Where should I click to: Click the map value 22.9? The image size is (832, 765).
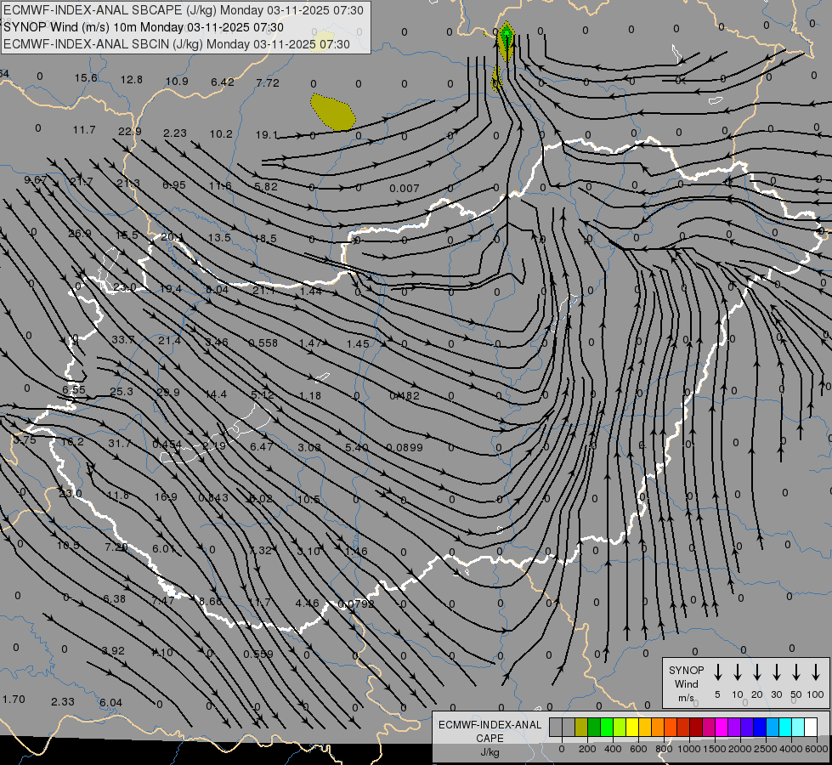[130, 131]
